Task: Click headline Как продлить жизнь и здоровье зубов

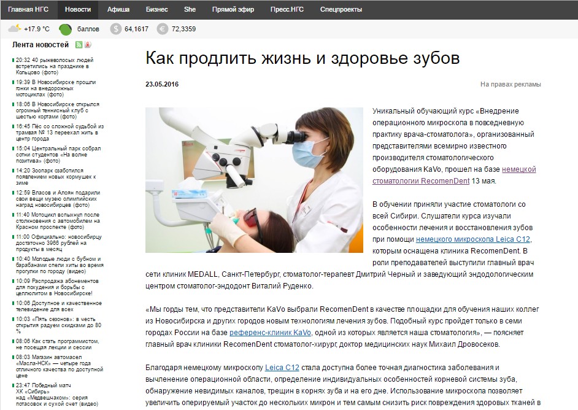Action: coord(302,58)
